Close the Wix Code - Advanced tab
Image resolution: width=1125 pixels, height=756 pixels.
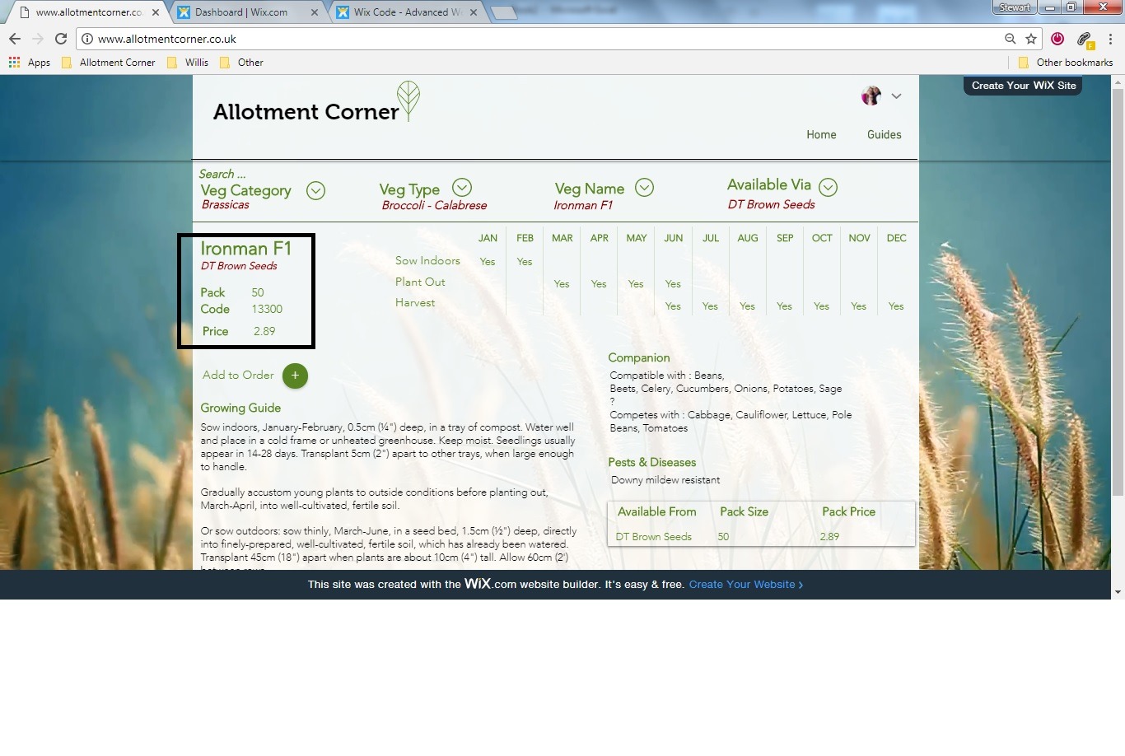[474, 12]
